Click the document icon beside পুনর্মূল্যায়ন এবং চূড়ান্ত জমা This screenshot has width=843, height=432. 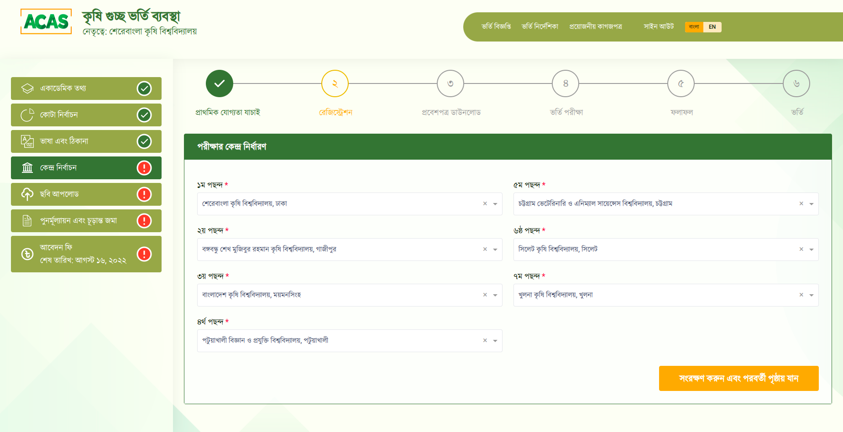[27, 221]
